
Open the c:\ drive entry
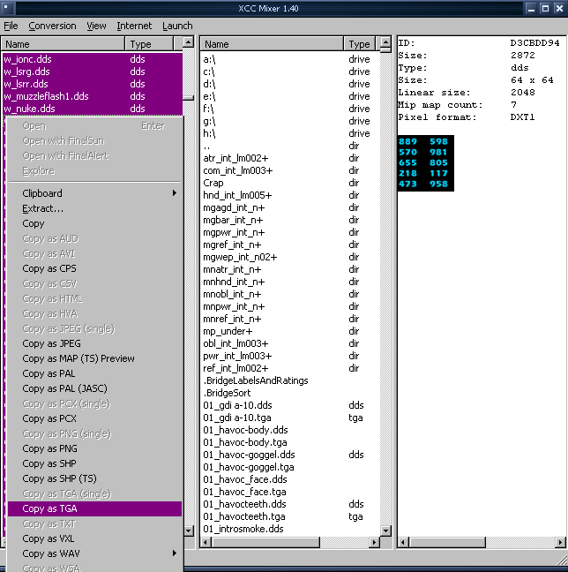coord(210,71)
